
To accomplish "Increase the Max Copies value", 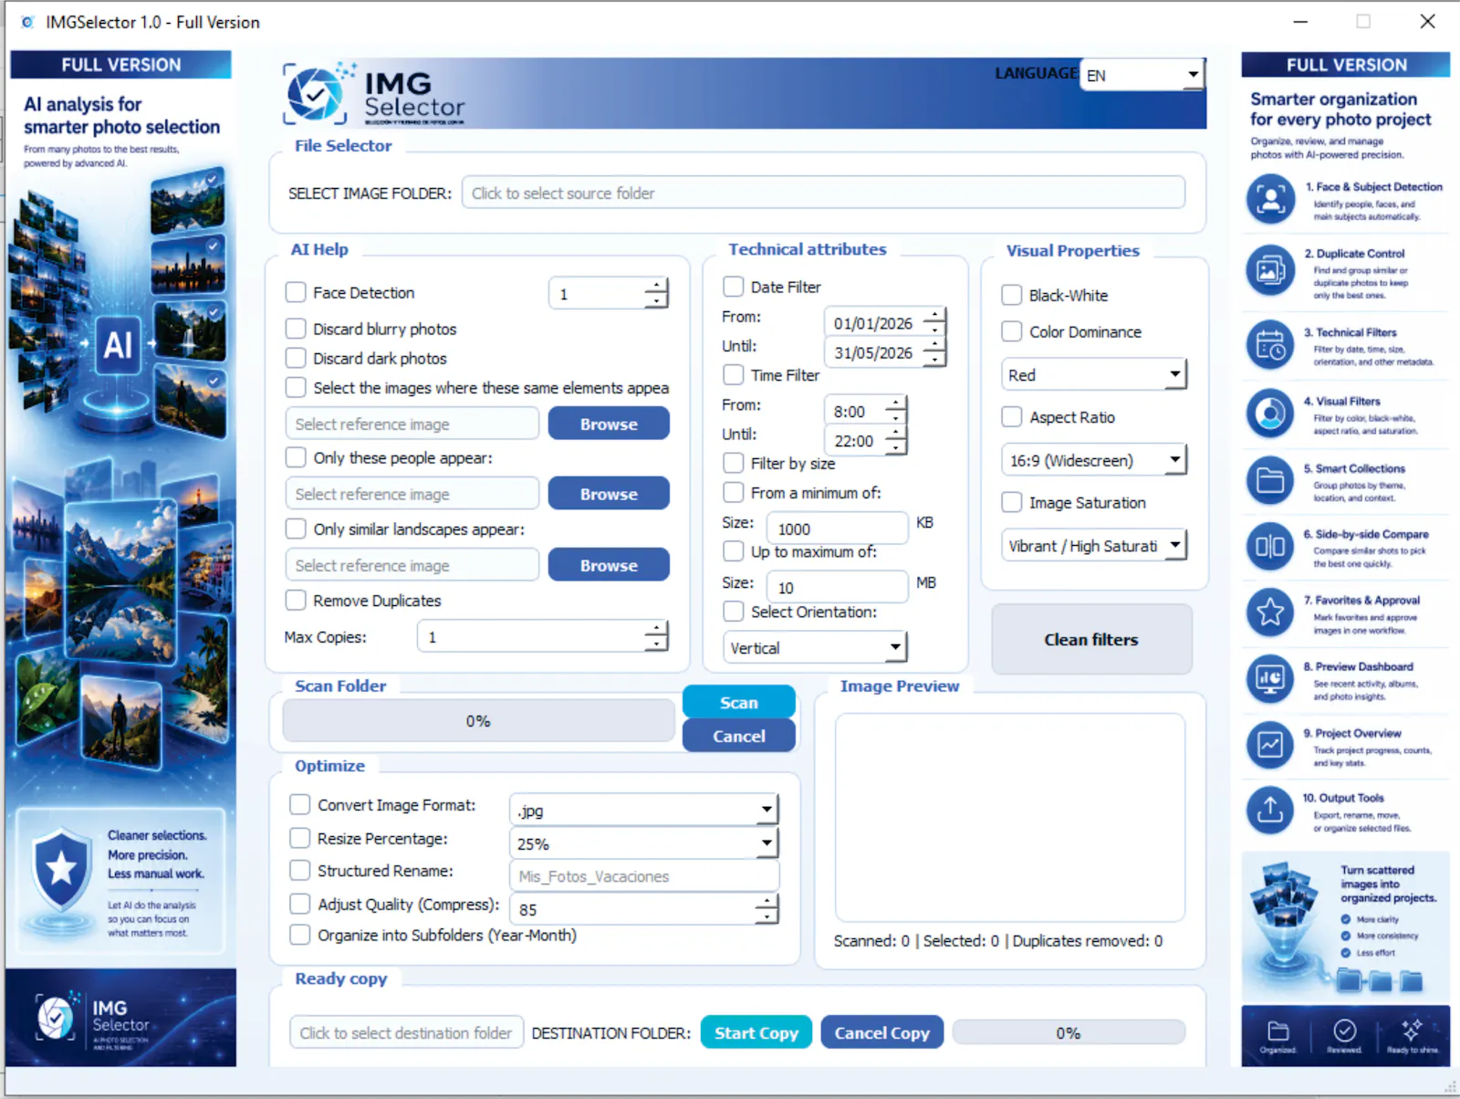I will (656, 630).
